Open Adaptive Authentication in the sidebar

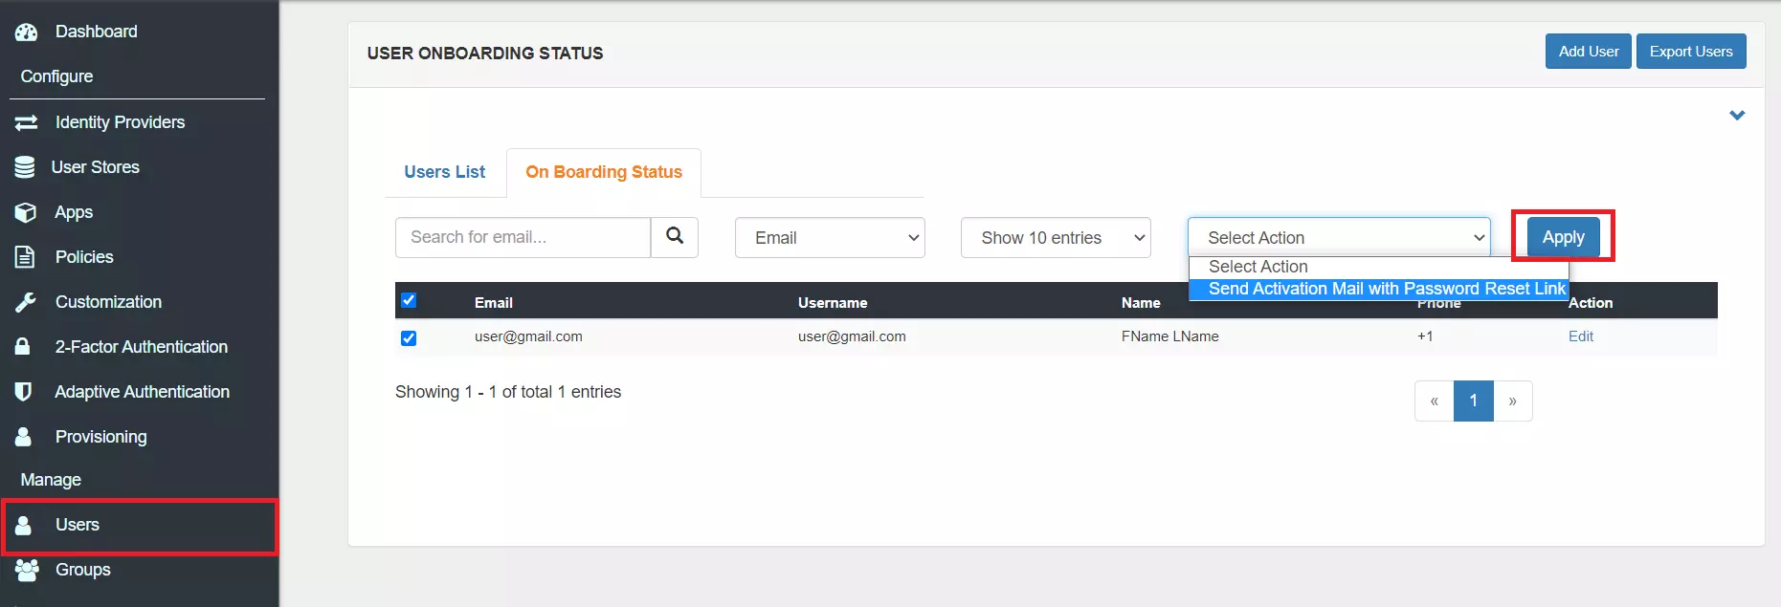[x=142, y=392]
